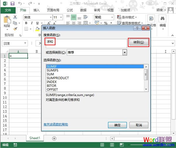Screen dimensions: 176x148
Task: Click the Redo arrow icon
Action: click(x=30, y=4)
